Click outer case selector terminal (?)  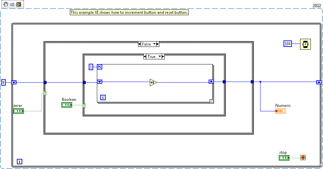(45, 93)
